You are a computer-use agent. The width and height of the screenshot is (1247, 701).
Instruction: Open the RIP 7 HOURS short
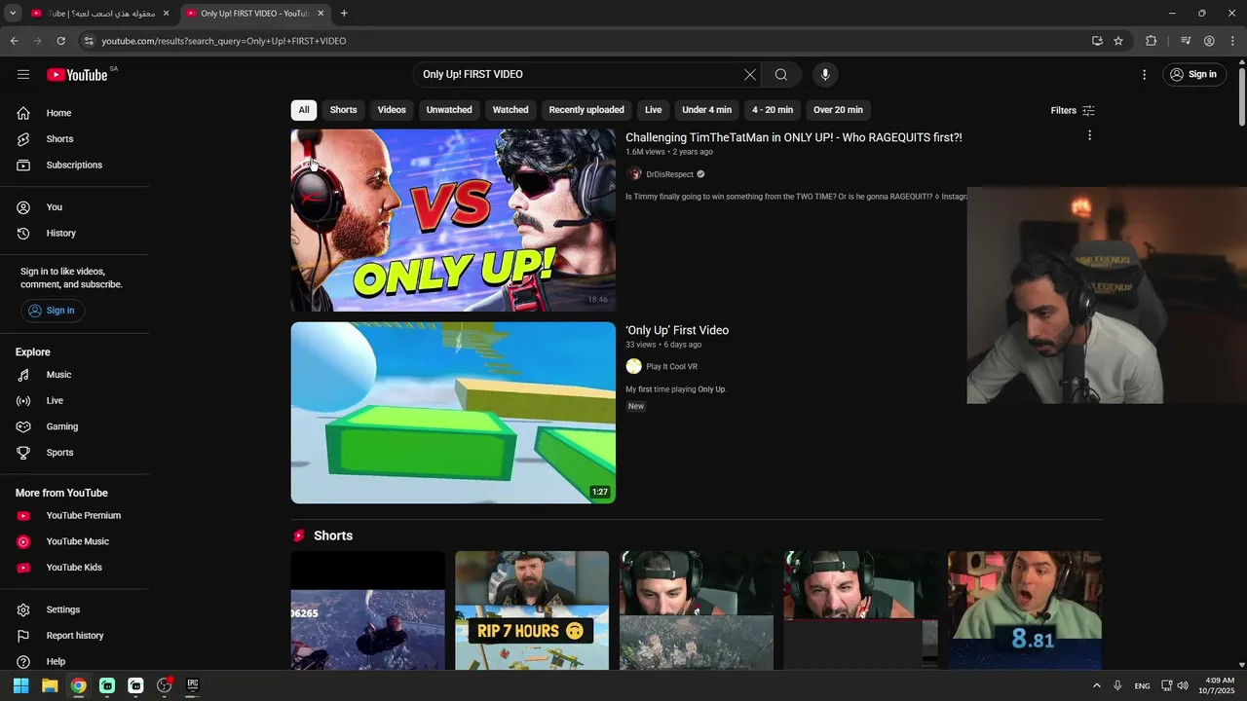click(x=532, y=610)
